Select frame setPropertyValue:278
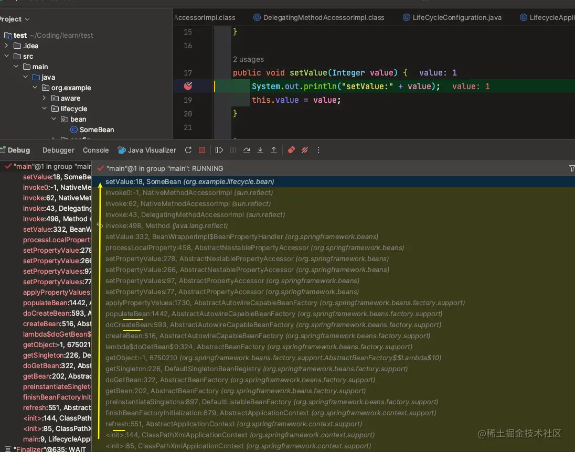 point(333,259)
